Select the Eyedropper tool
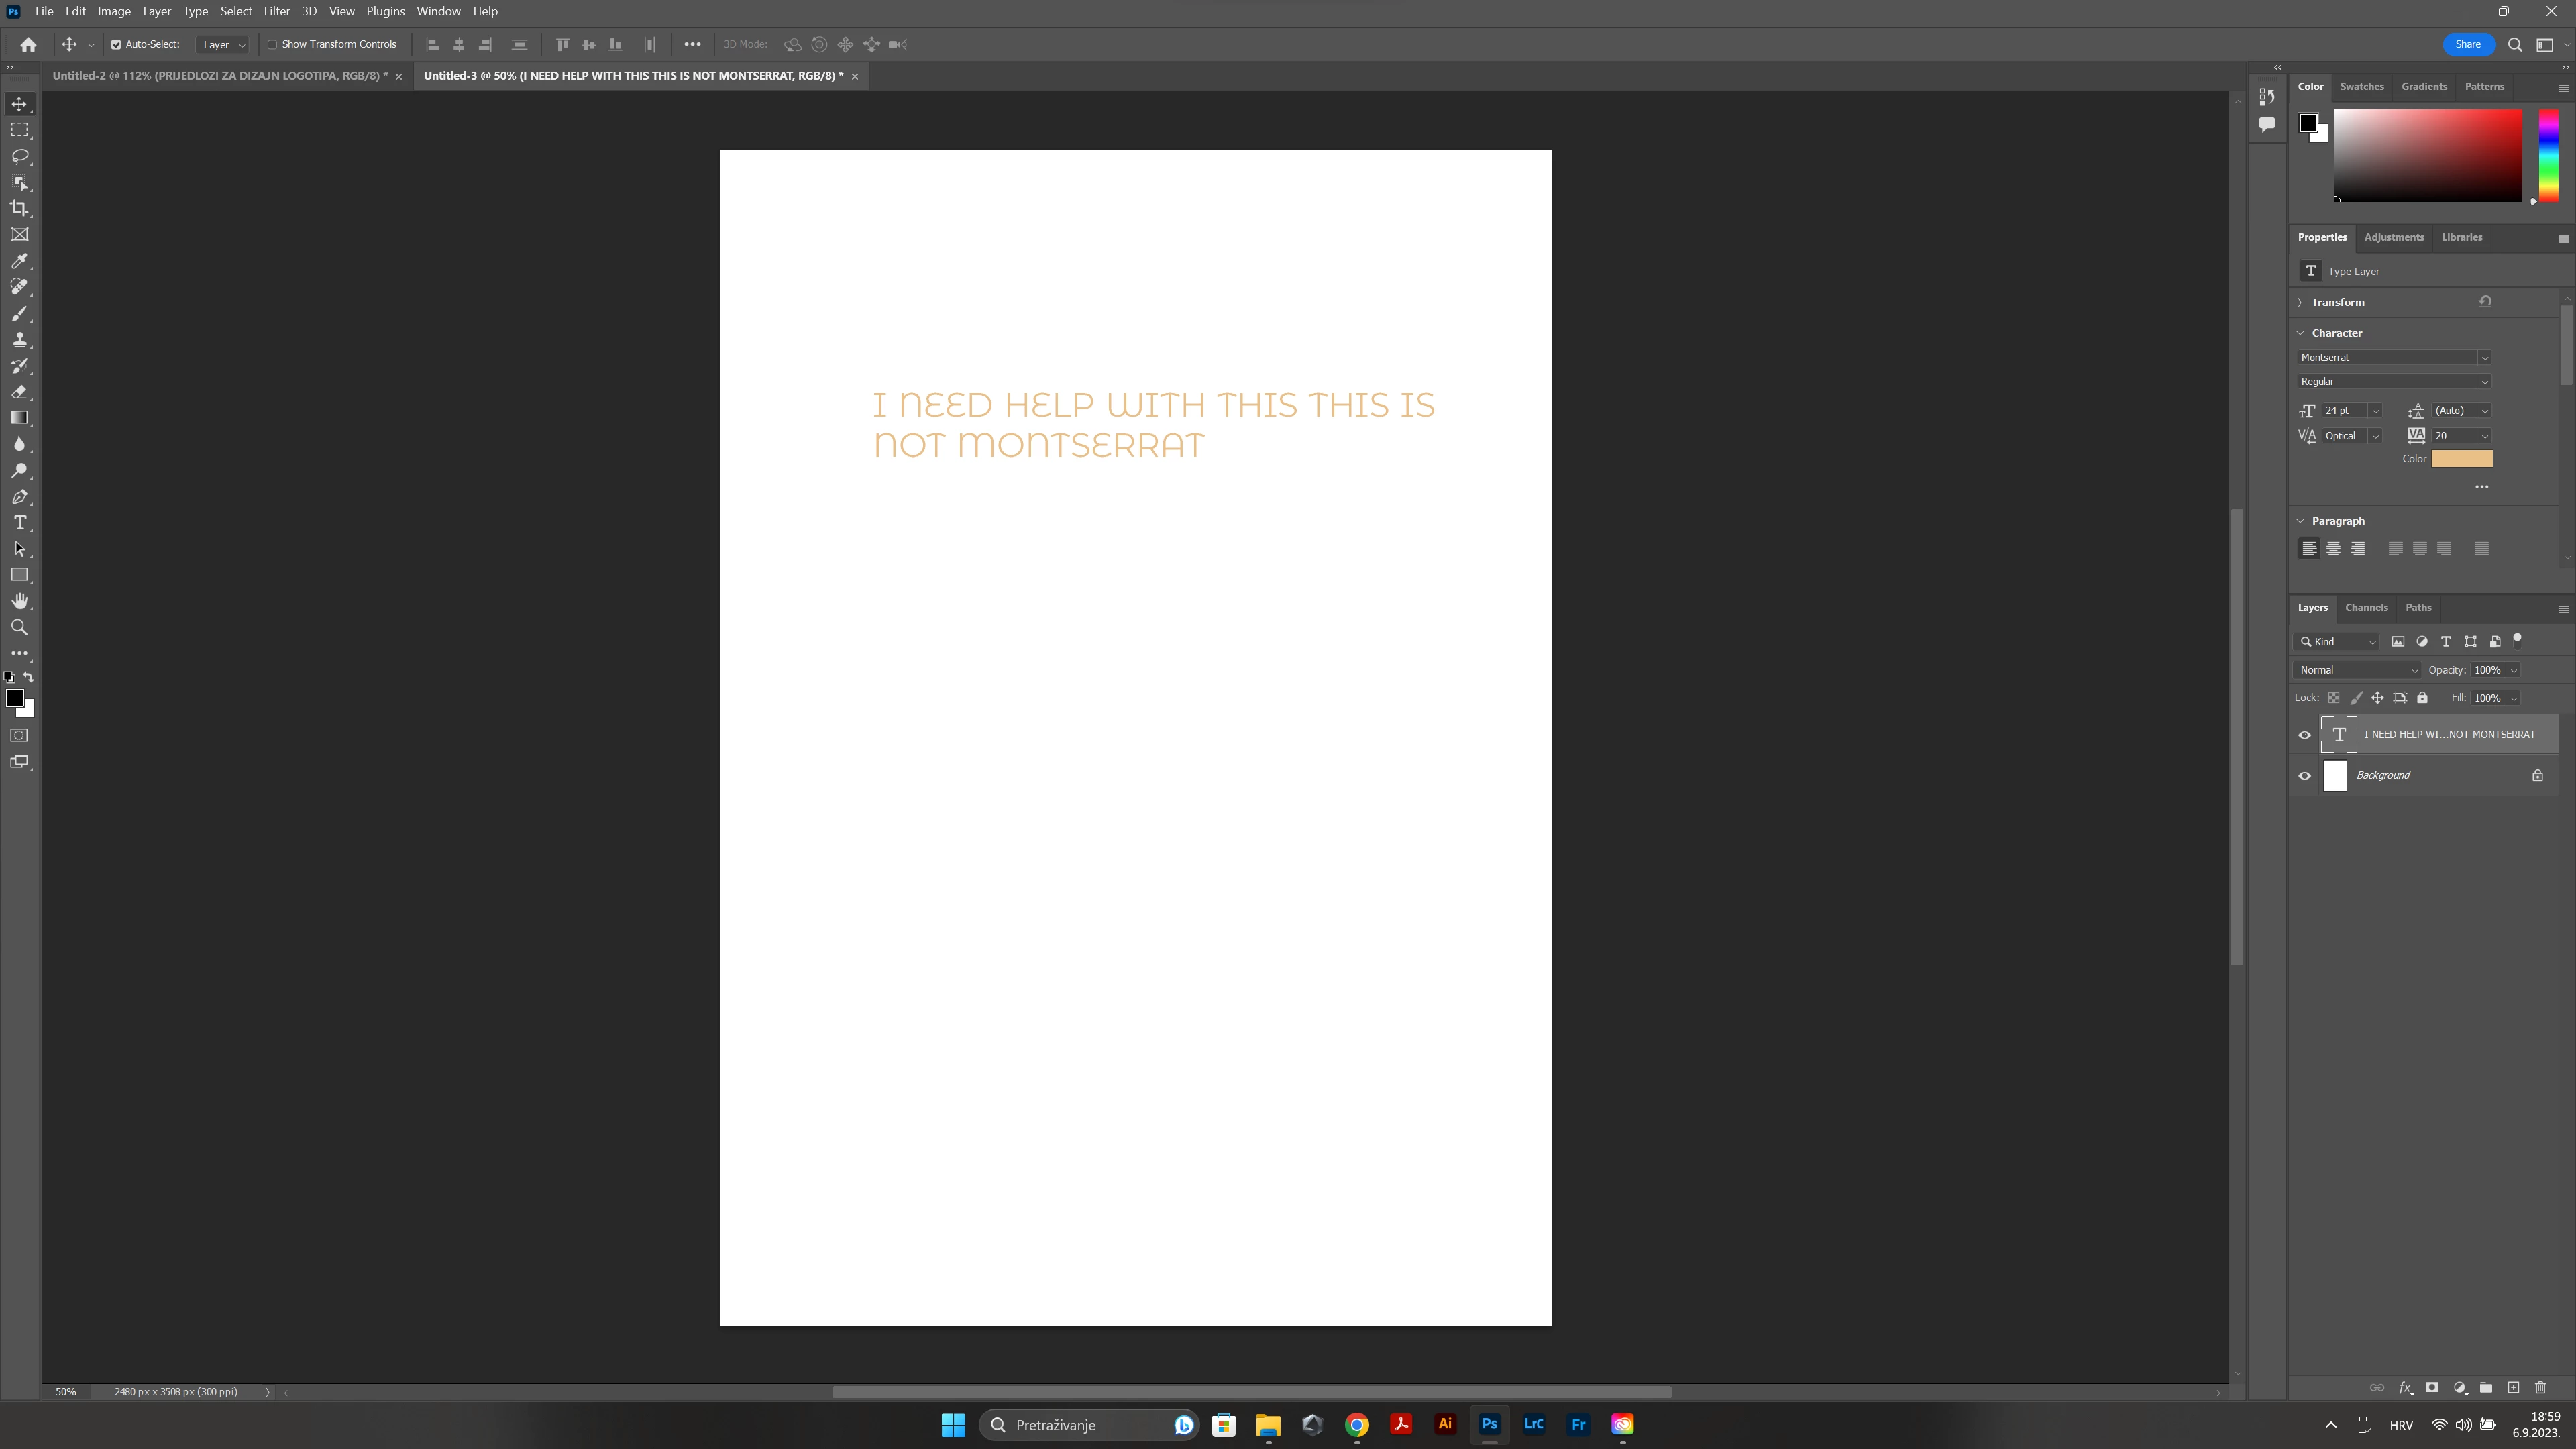This screenshot has width=2576, height=1449. point(19,261)
